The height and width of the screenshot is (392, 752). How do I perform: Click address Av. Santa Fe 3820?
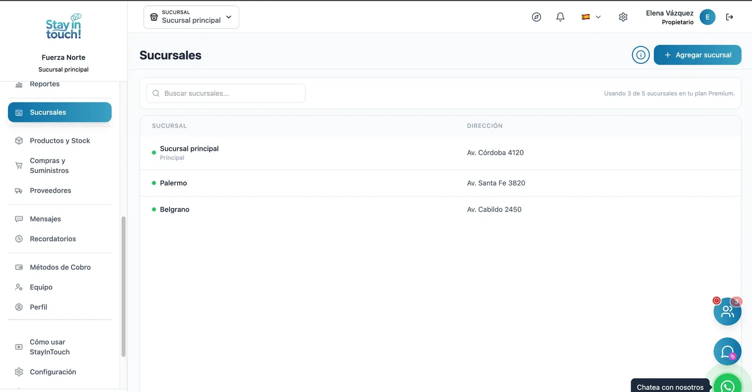tap(496, 183)
